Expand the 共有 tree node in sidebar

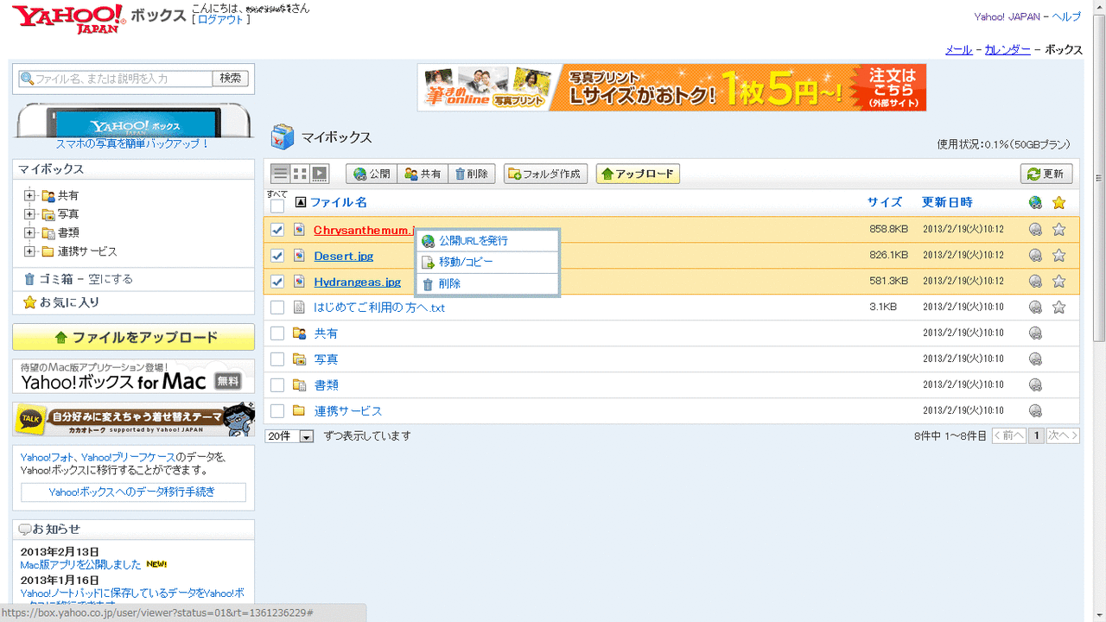coord(29,195)
